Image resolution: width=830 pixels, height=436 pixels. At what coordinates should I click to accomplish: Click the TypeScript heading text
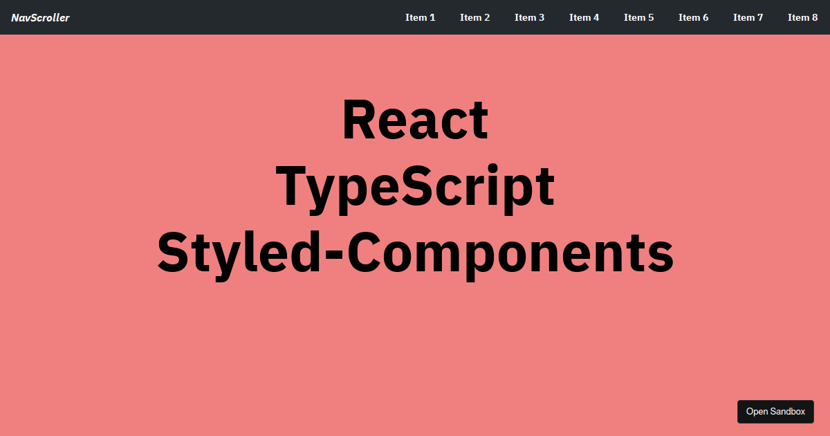coord(415,185)
